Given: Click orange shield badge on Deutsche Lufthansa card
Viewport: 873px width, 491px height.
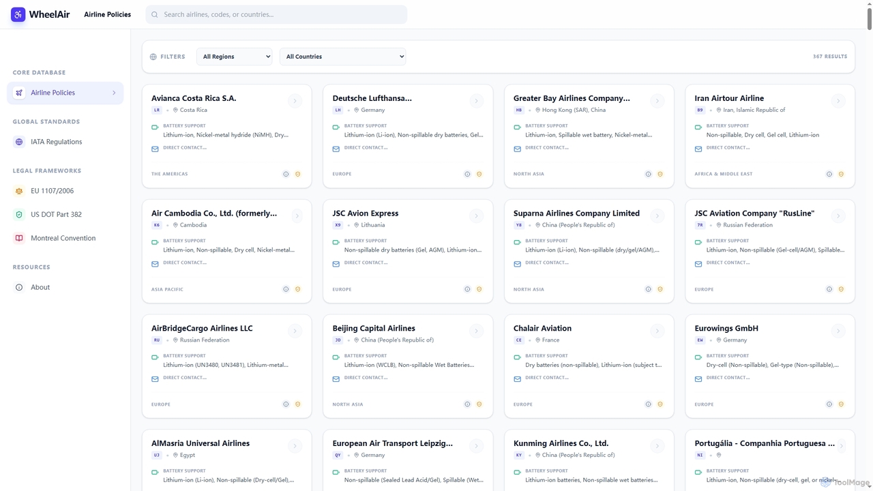Looking at the screenshot, I should pyautogui.click(x=479, y=174).
